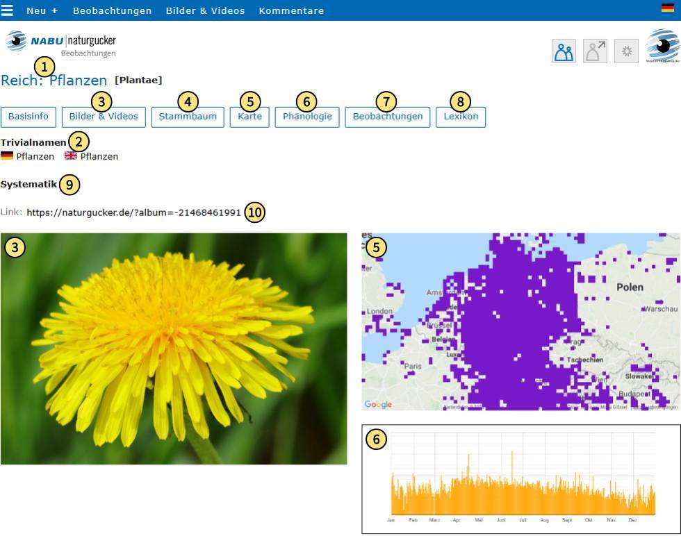Click the naturgucker.de album link
This screenshot has width=681, height=536.
[x=133, y=212]
